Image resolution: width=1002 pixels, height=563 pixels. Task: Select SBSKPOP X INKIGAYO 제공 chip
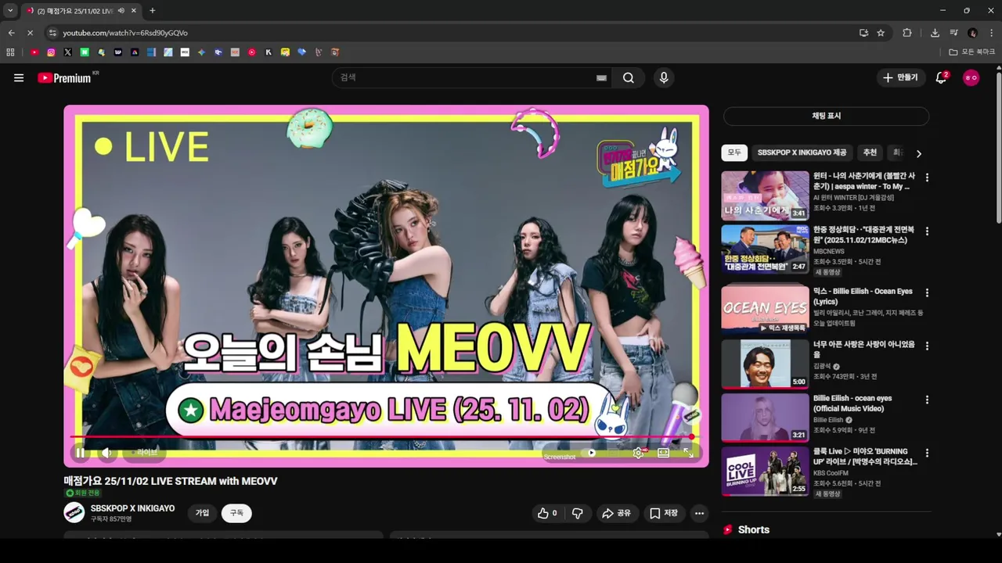[x=802, y=153]
